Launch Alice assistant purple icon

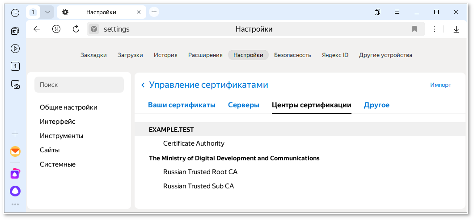coord(15,191)
